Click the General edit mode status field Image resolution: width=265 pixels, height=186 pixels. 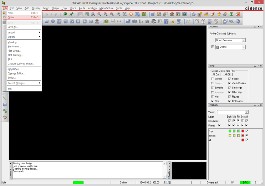[x=213, y=182]
